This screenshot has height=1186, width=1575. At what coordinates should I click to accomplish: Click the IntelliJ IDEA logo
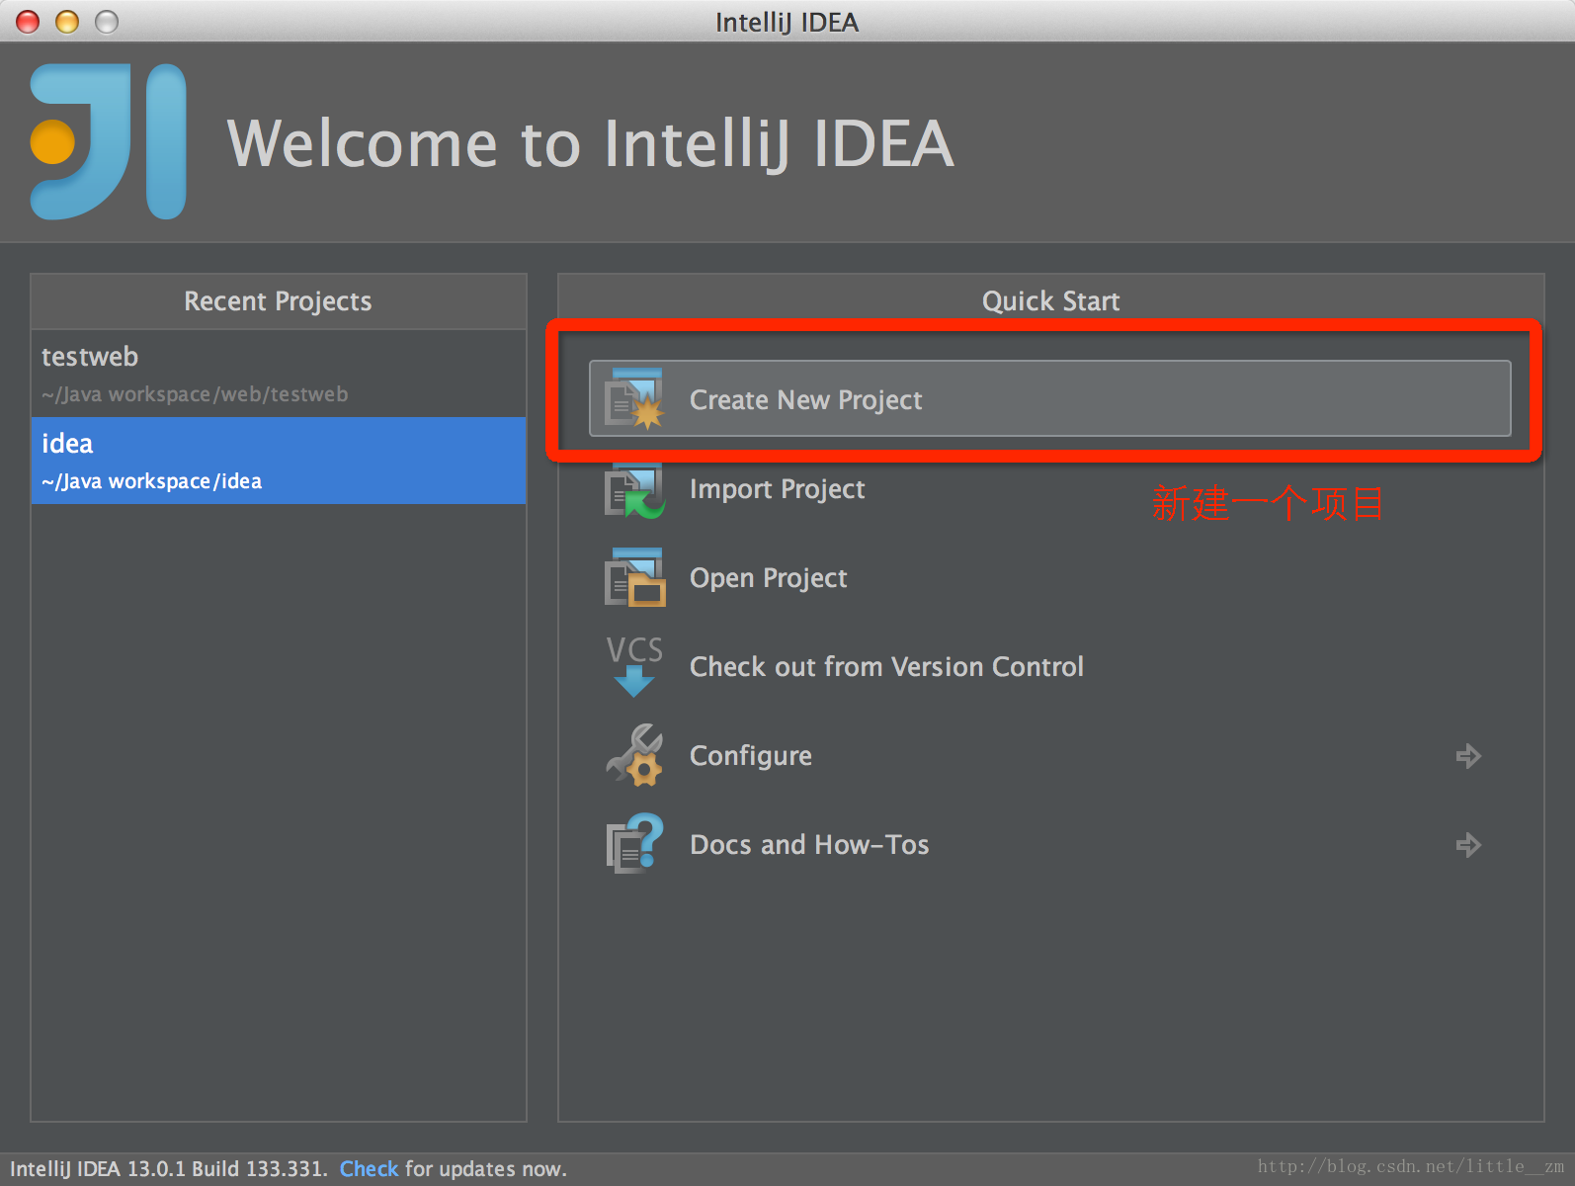pos(108,141)
